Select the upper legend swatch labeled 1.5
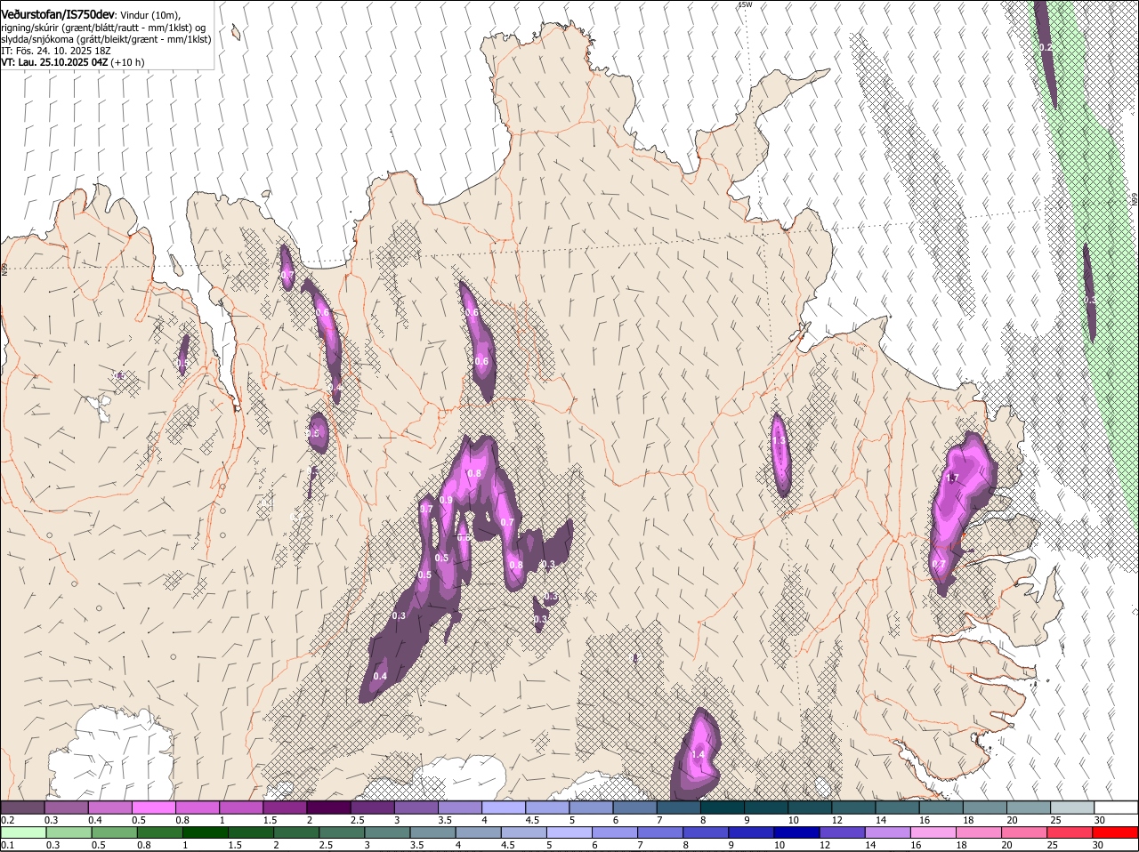 [x=284, y=808]
